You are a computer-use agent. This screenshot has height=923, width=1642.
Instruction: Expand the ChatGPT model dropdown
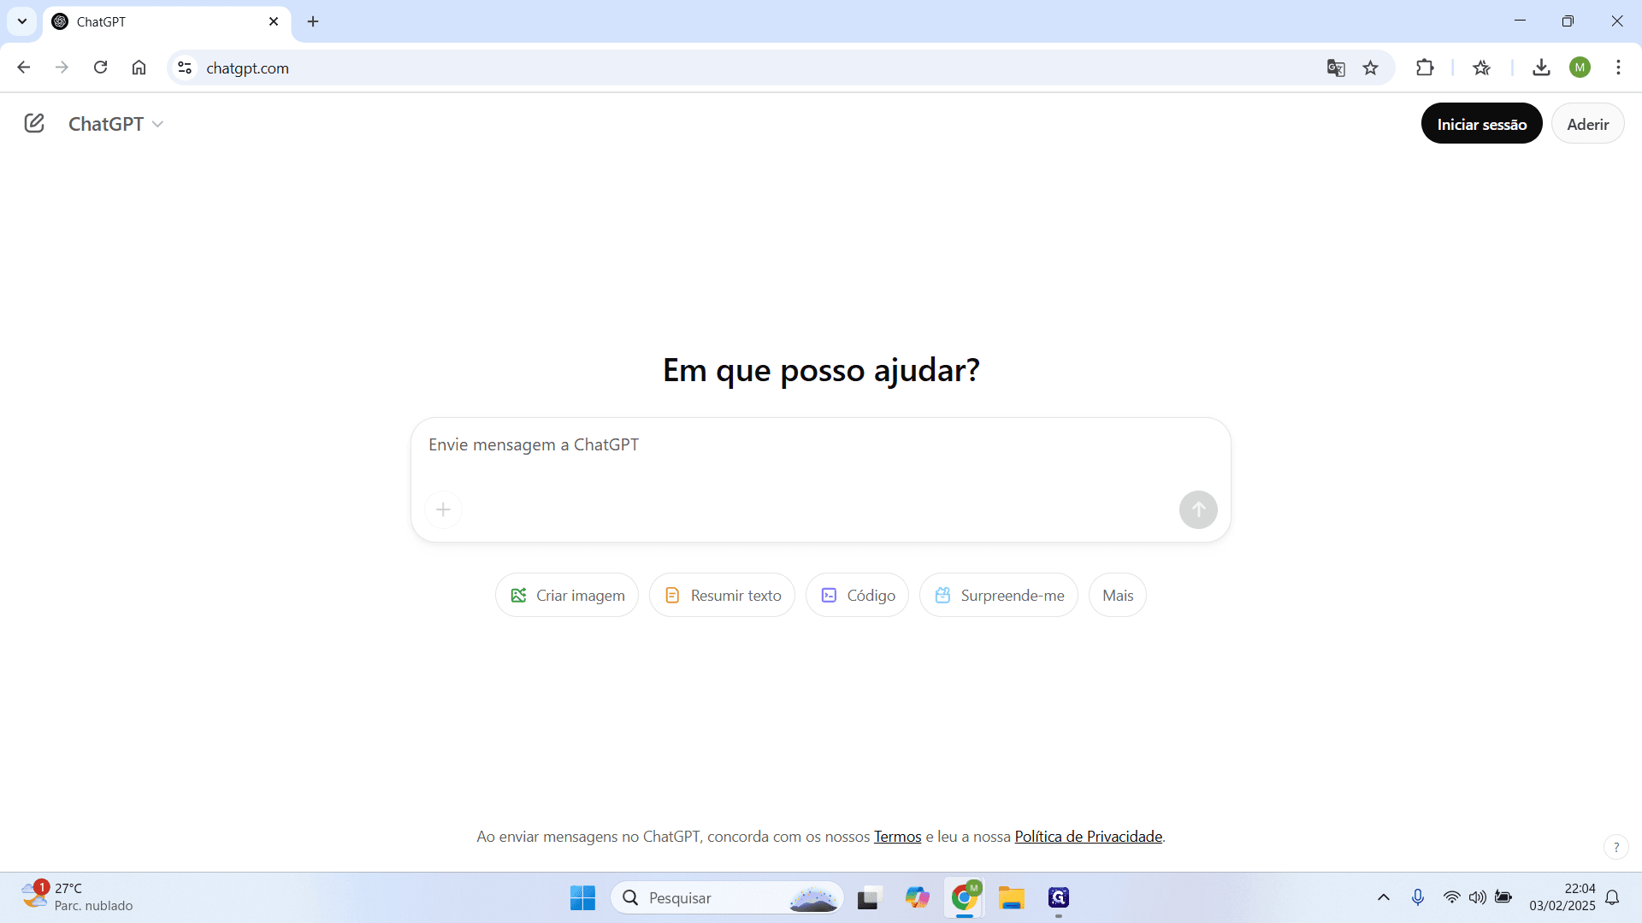point(115,124)
